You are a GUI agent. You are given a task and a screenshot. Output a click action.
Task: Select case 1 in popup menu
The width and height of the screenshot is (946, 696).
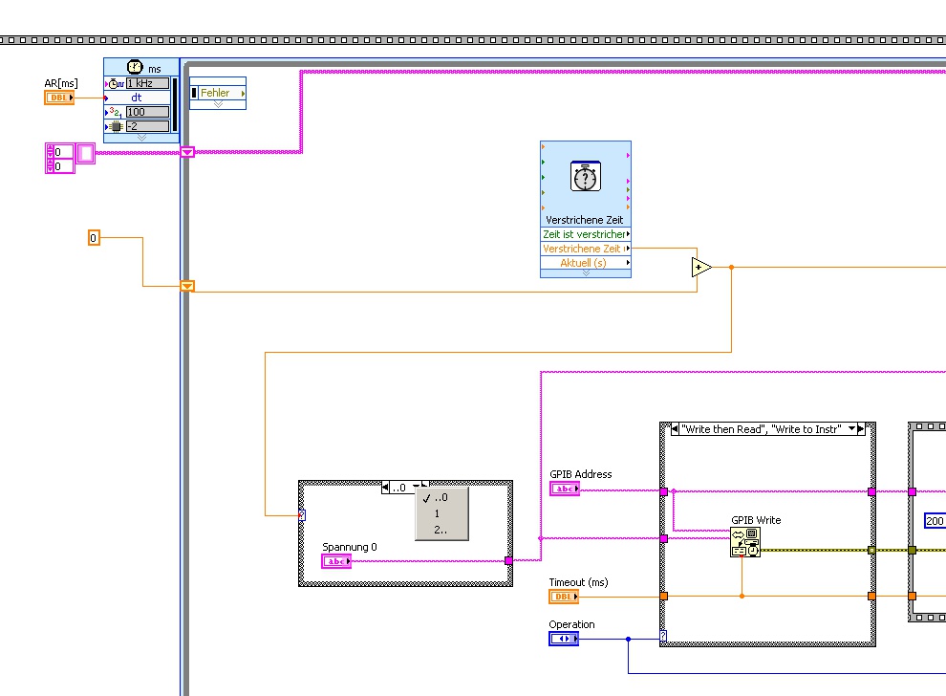tap(441, 513)
